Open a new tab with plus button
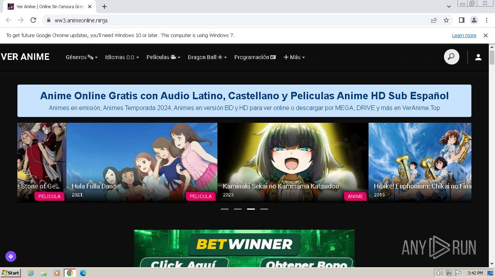 pyautogui.click(x=104, y=7)
